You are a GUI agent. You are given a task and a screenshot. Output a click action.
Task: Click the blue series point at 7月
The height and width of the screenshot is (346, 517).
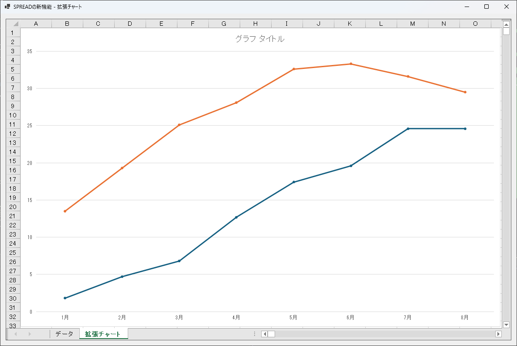pos(408,129)
